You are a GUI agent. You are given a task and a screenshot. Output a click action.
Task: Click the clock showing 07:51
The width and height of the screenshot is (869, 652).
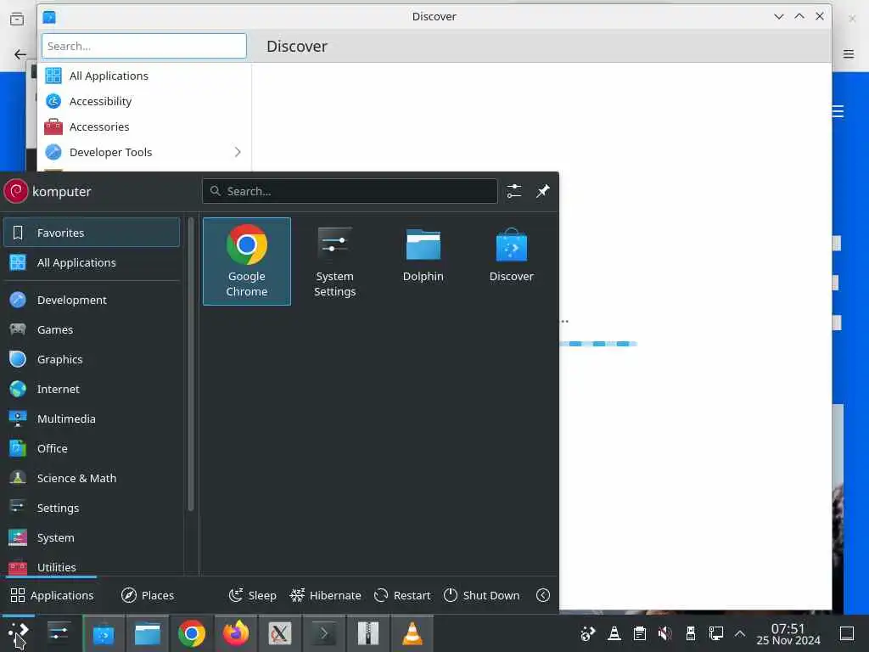pyautogui.click(x=788, y=633)
